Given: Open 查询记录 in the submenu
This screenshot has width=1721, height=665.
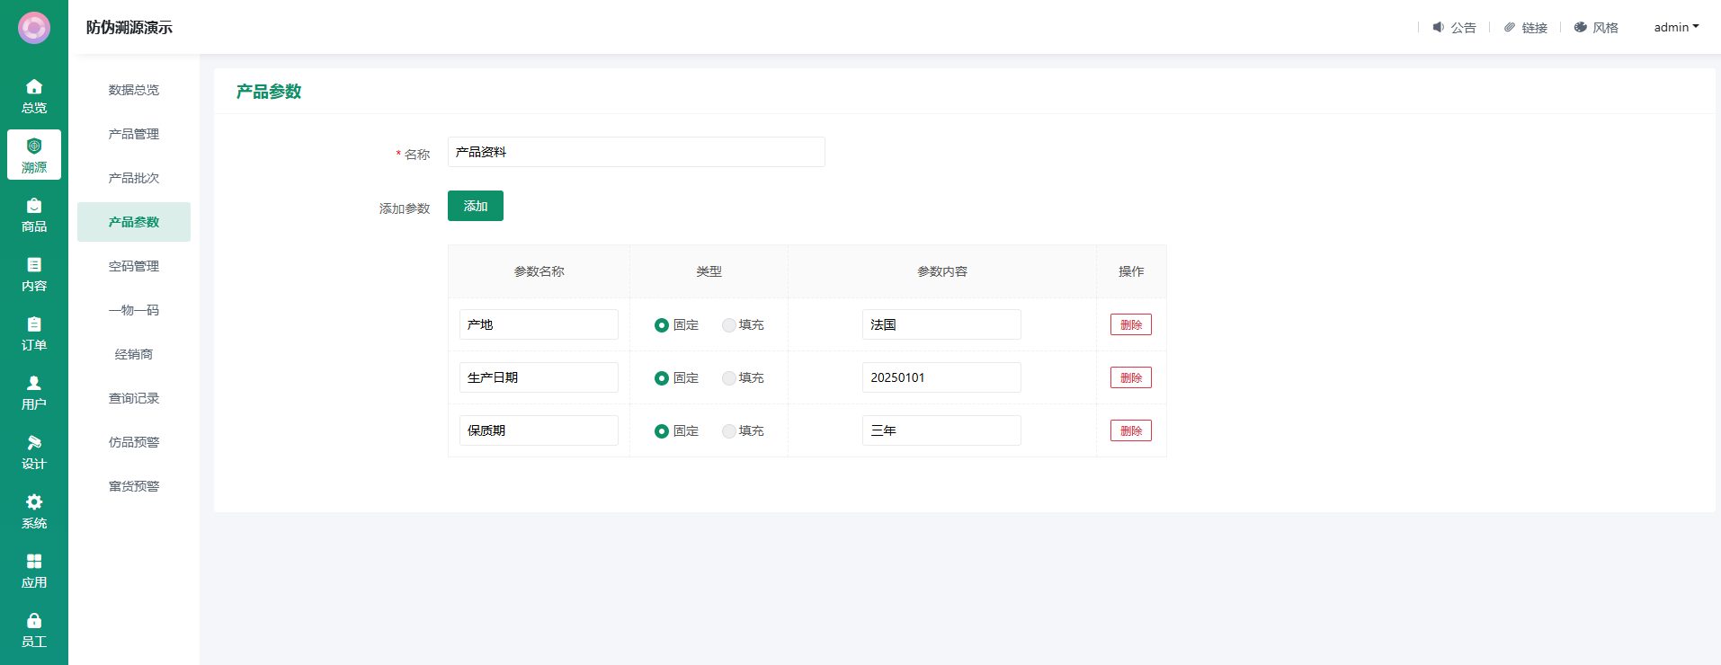Looking at the screenshot, I should [x=134, y=398].
